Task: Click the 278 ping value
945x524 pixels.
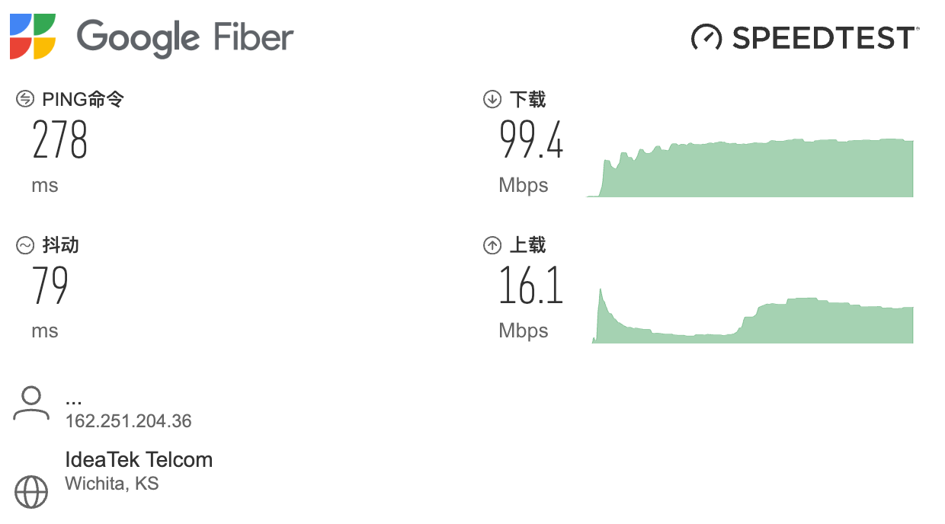Action: click(60, 140)
